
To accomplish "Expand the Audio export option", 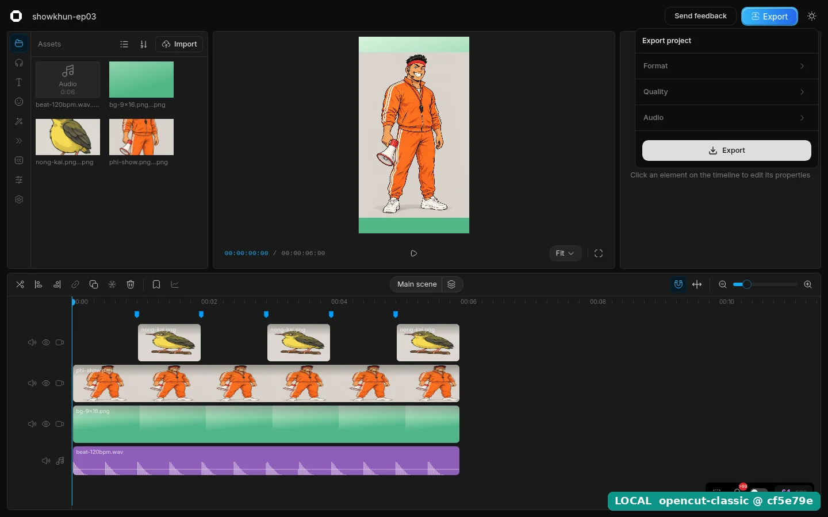I will tap(726, 118).
